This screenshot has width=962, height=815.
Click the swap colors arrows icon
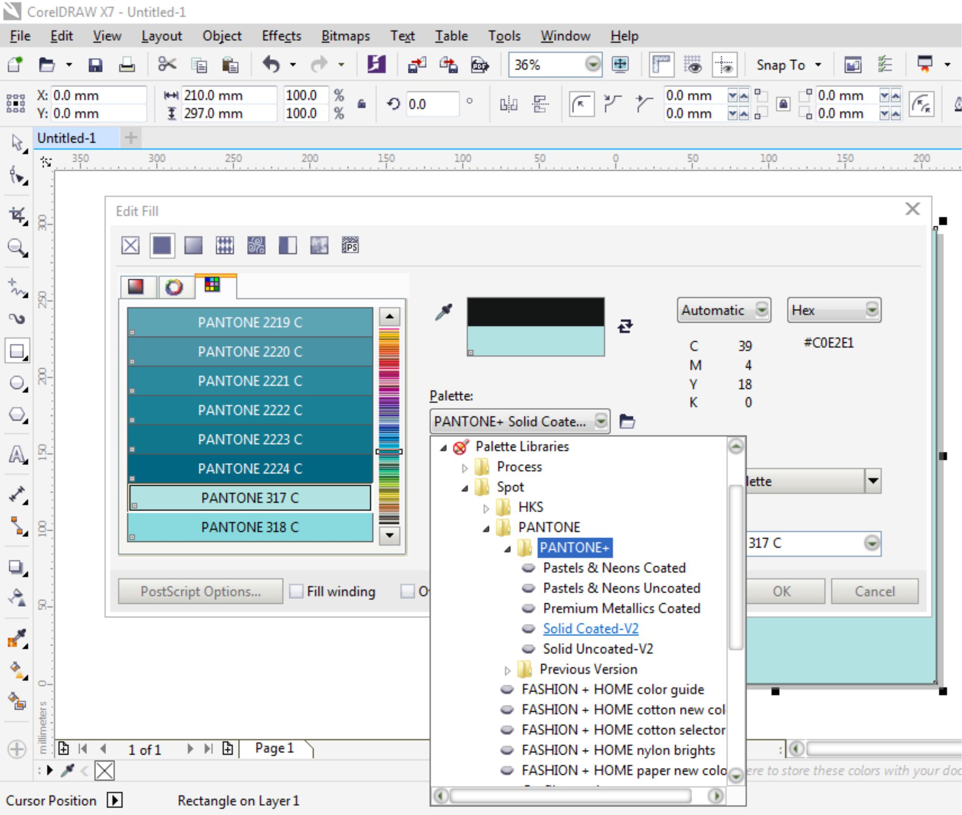[x=625, y=326]
